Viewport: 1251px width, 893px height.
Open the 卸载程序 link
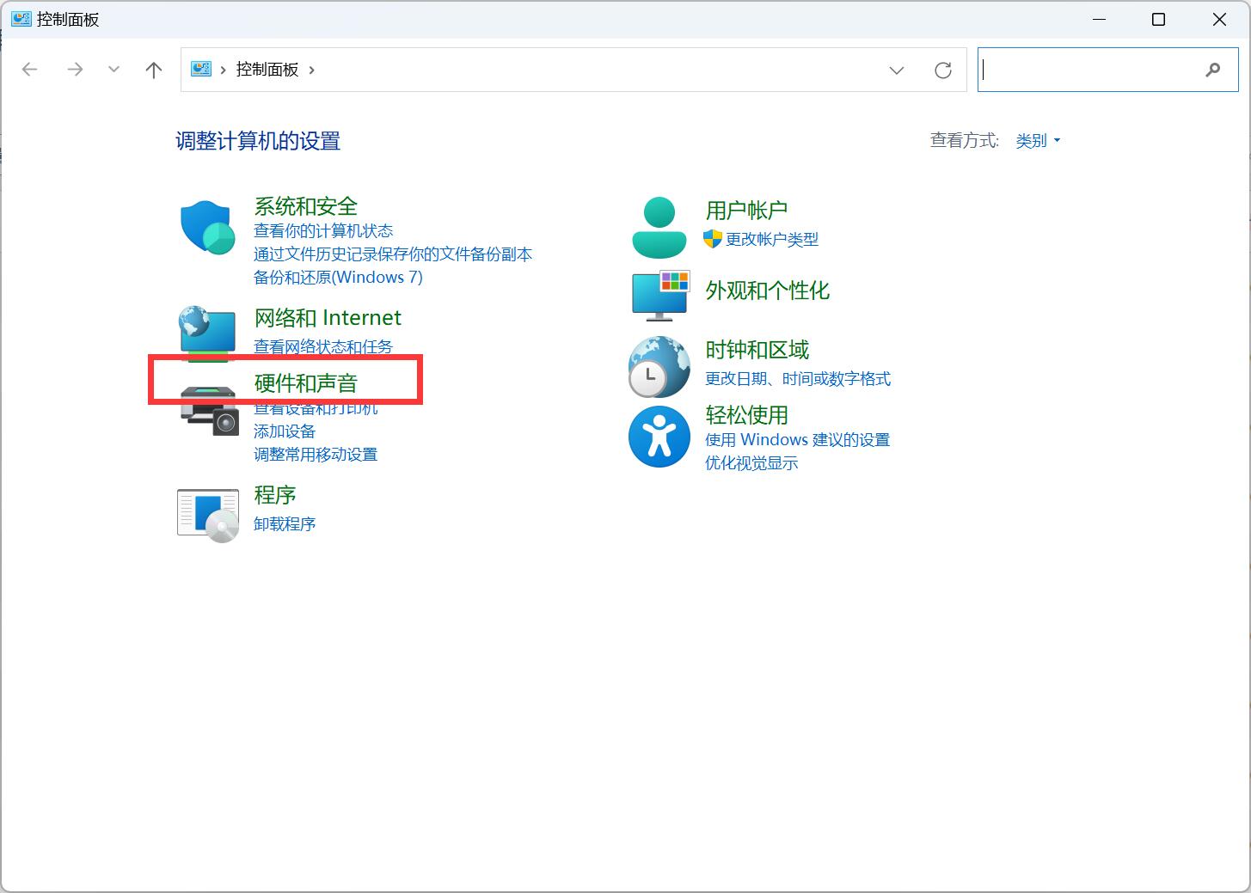click(285, 524)
